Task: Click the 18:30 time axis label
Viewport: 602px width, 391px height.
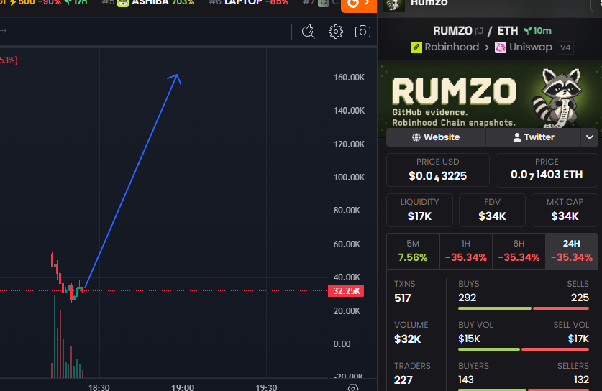Action: click(x=99, y=387)
